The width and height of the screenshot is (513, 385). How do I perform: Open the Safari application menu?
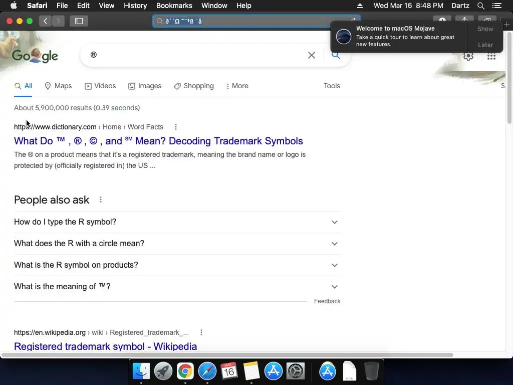[37, 6]
